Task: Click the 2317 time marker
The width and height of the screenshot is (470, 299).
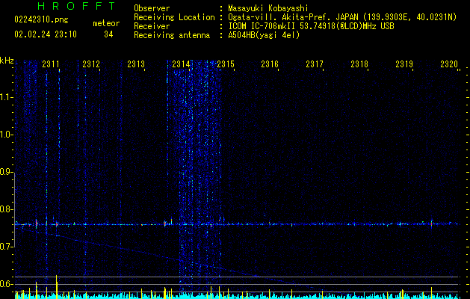Action: click(x=315, y=64)
